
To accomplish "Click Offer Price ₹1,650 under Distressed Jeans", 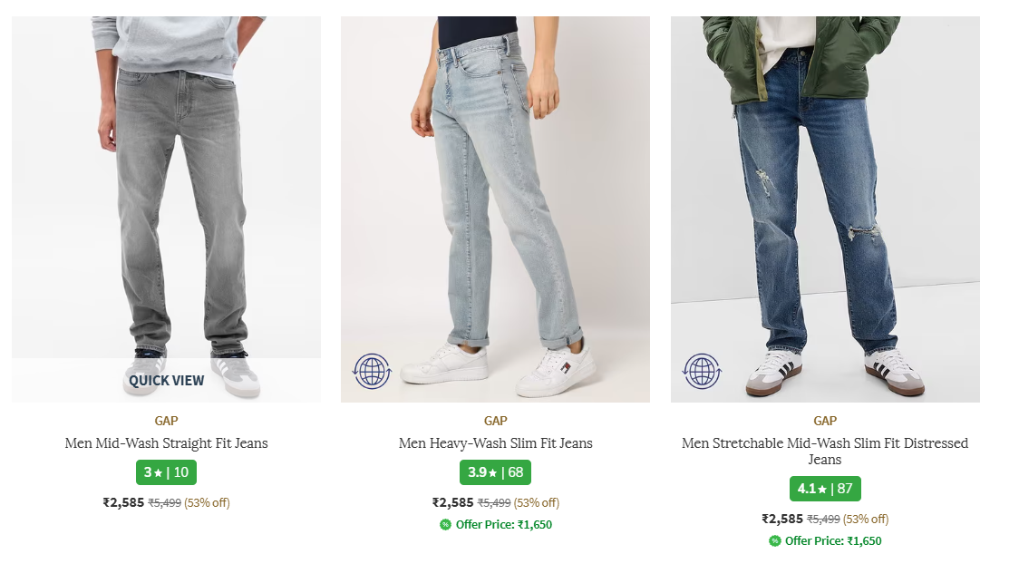I will tap(833, 540).
